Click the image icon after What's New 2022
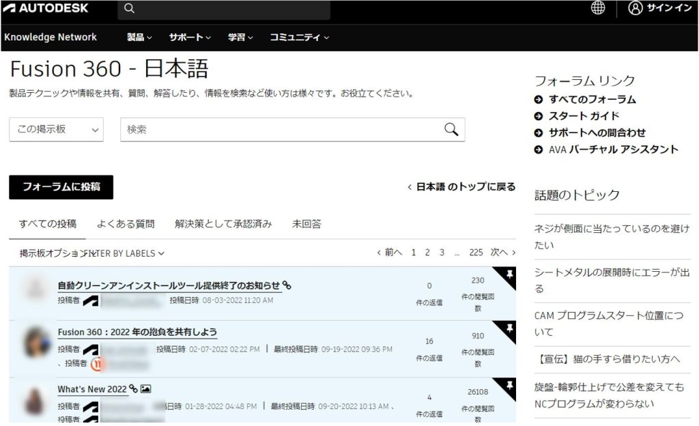Screen dimensions: 699x426 [x=146, y=388]
